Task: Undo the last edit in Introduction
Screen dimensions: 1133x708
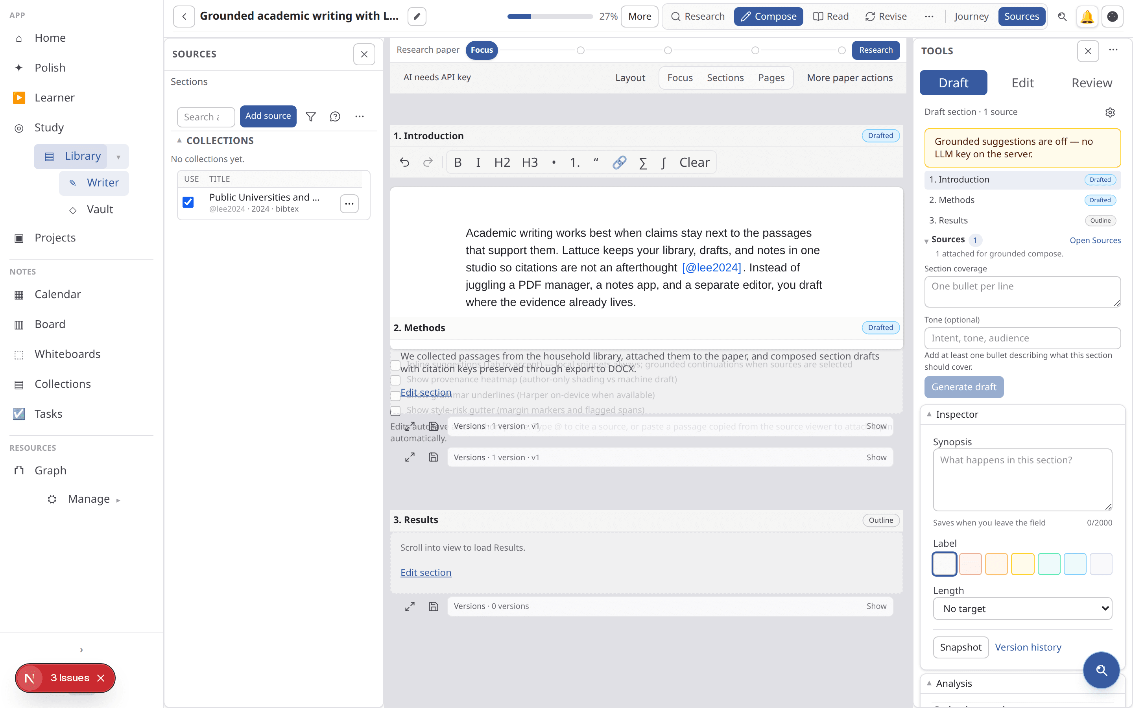Action: (x=404, y=162)
